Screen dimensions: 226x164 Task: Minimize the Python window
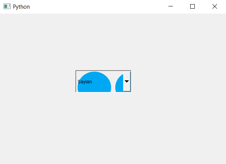pos(171,6)
